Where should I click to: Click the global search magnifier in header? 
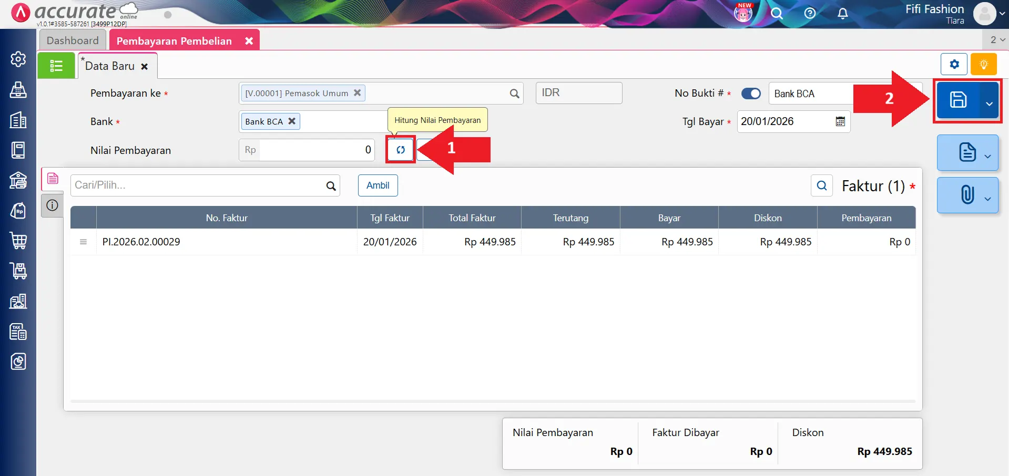(x=777, y=14)
